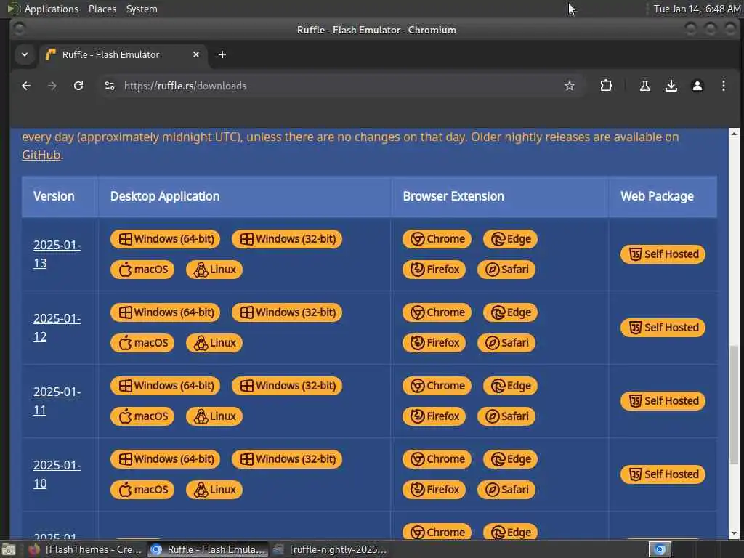The width and height of the screenshot is (744, 558).
Task: Get Chrome extension for 2025-01-11
Action: 437,386
